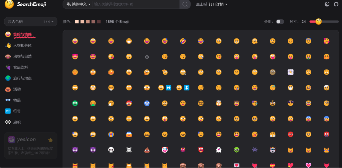342x168 pixels.
Task: Select the smiling face with halo emoji
Action: coord(308,41)
